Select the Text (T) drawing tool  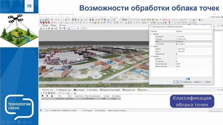pyautogui.click(x=169, y=23)
